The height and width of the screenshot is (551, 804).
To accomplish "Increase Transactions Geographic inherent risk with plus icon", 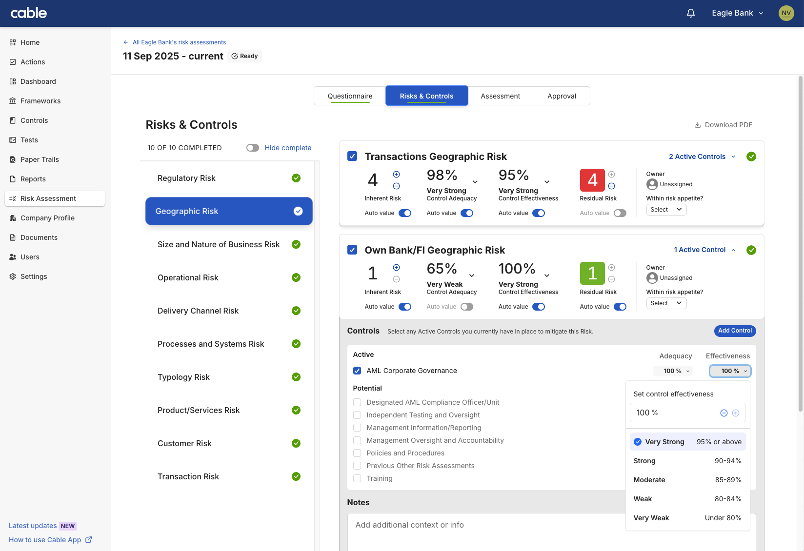I will (x=396, y=175).
